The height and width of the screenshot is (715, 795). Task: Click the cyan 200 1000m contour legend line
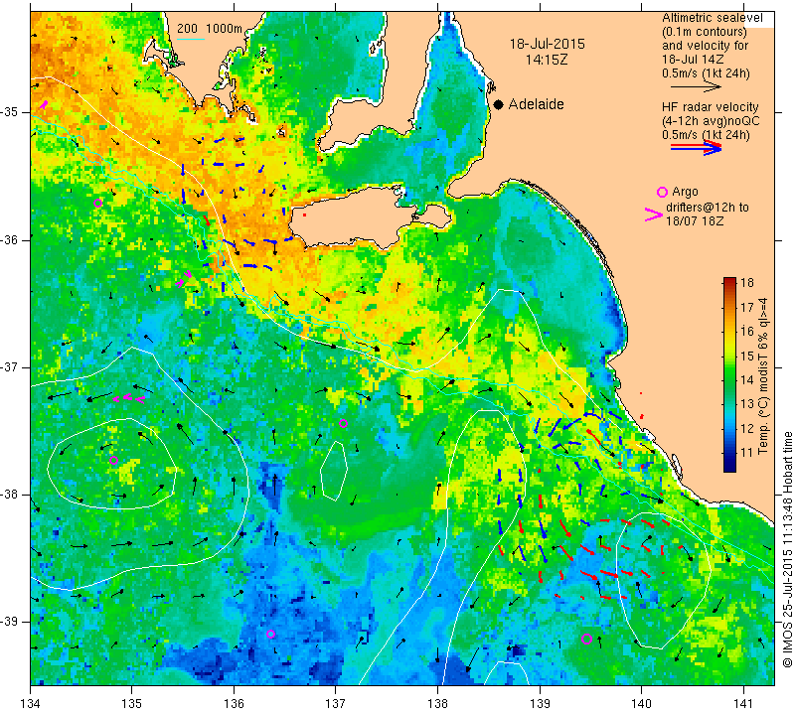coord(191,39)
